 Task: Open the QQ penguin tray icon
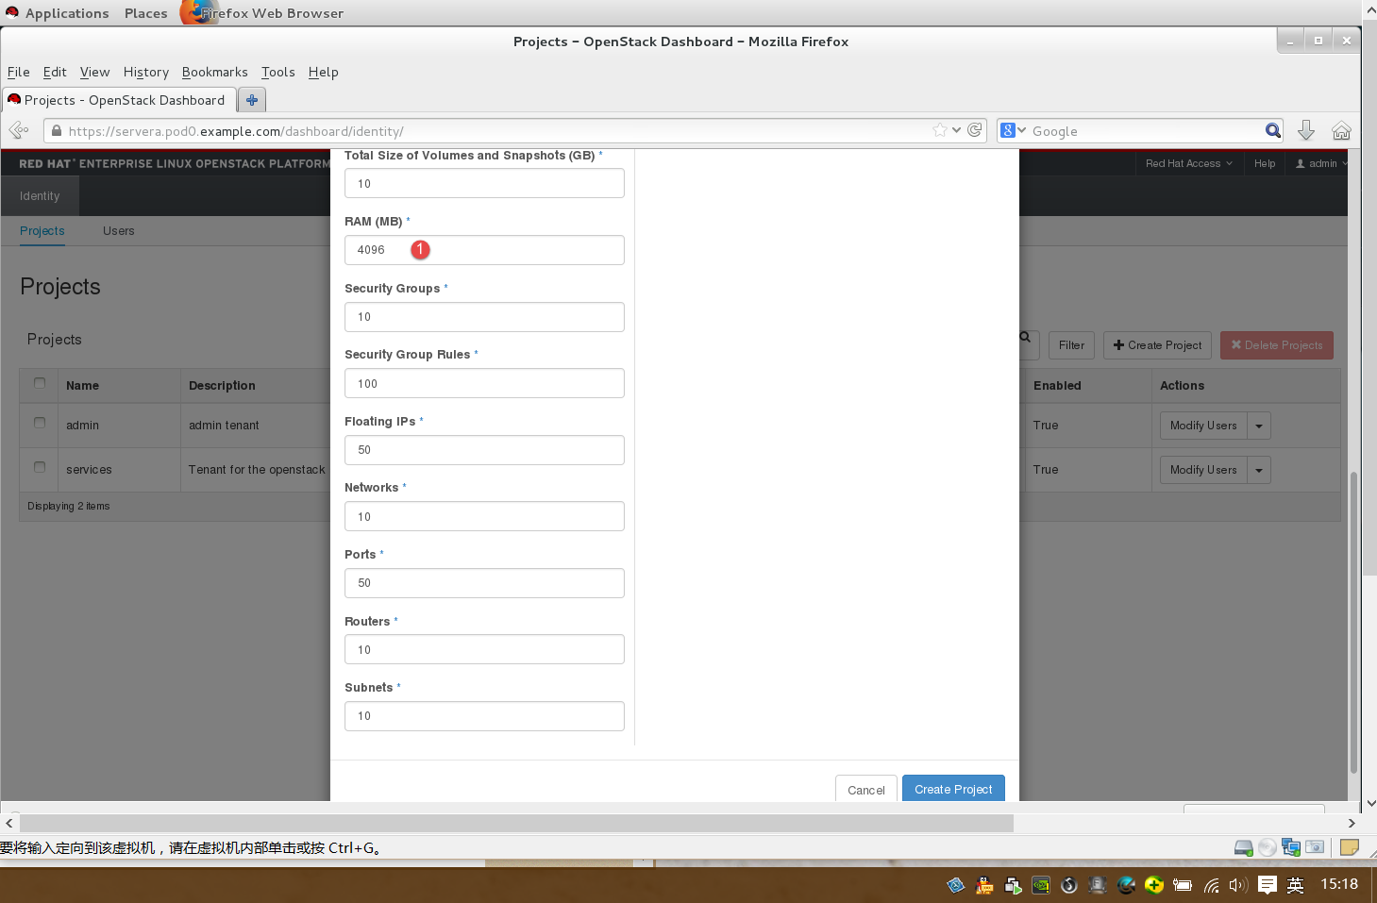(984, 885)
